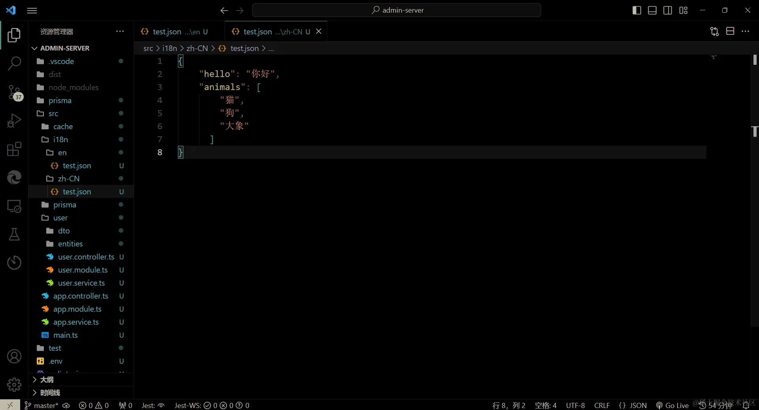Open the Explorer view in activity bar
Screen dimensions: 759x410
[14, 35]
